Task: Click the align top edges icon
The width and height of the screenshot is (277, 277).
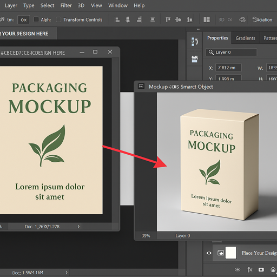Action: click(x=168, y=19)
